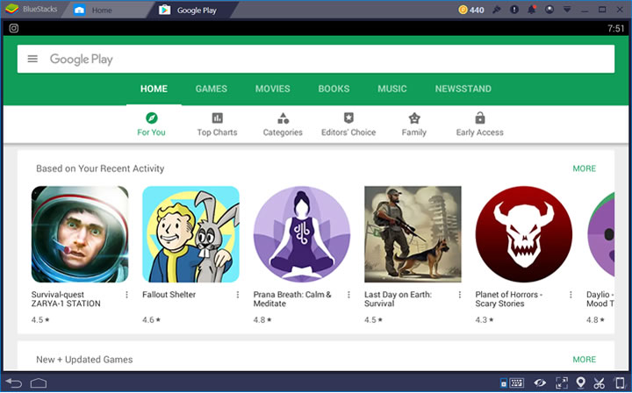Open options menu for Prana Breath
Screen dimensions: 632x393
coord(348,295)
